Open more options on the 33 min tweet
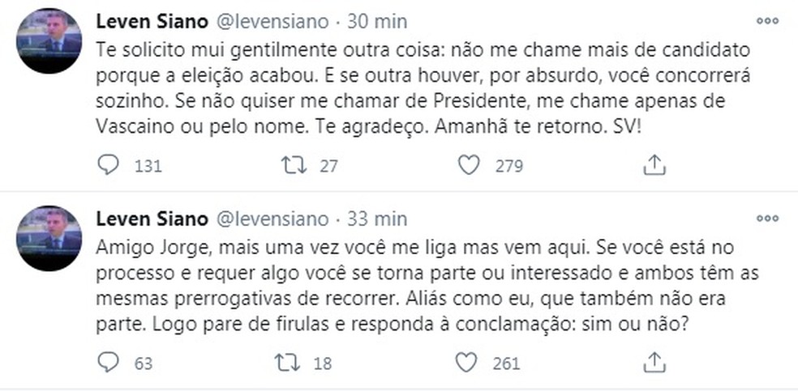The height and width of the screenshot is (391, 798). (x=766, y=219)
